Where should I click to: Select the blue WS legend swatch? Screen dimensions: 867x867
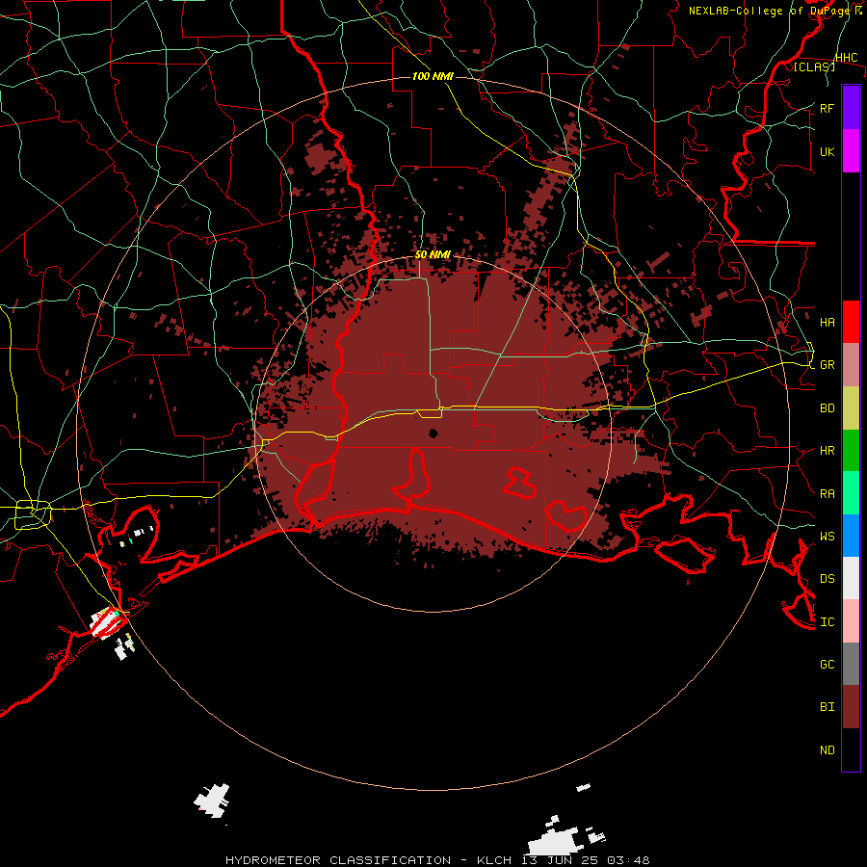click(x=851, y=536)
